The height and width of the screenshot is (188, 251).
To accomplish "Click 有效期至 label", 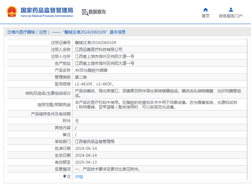I will (x=63, y=162).
